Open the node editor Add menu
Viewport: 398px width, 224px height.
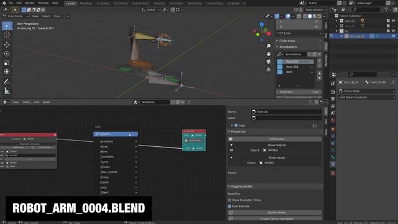(37, 102)
